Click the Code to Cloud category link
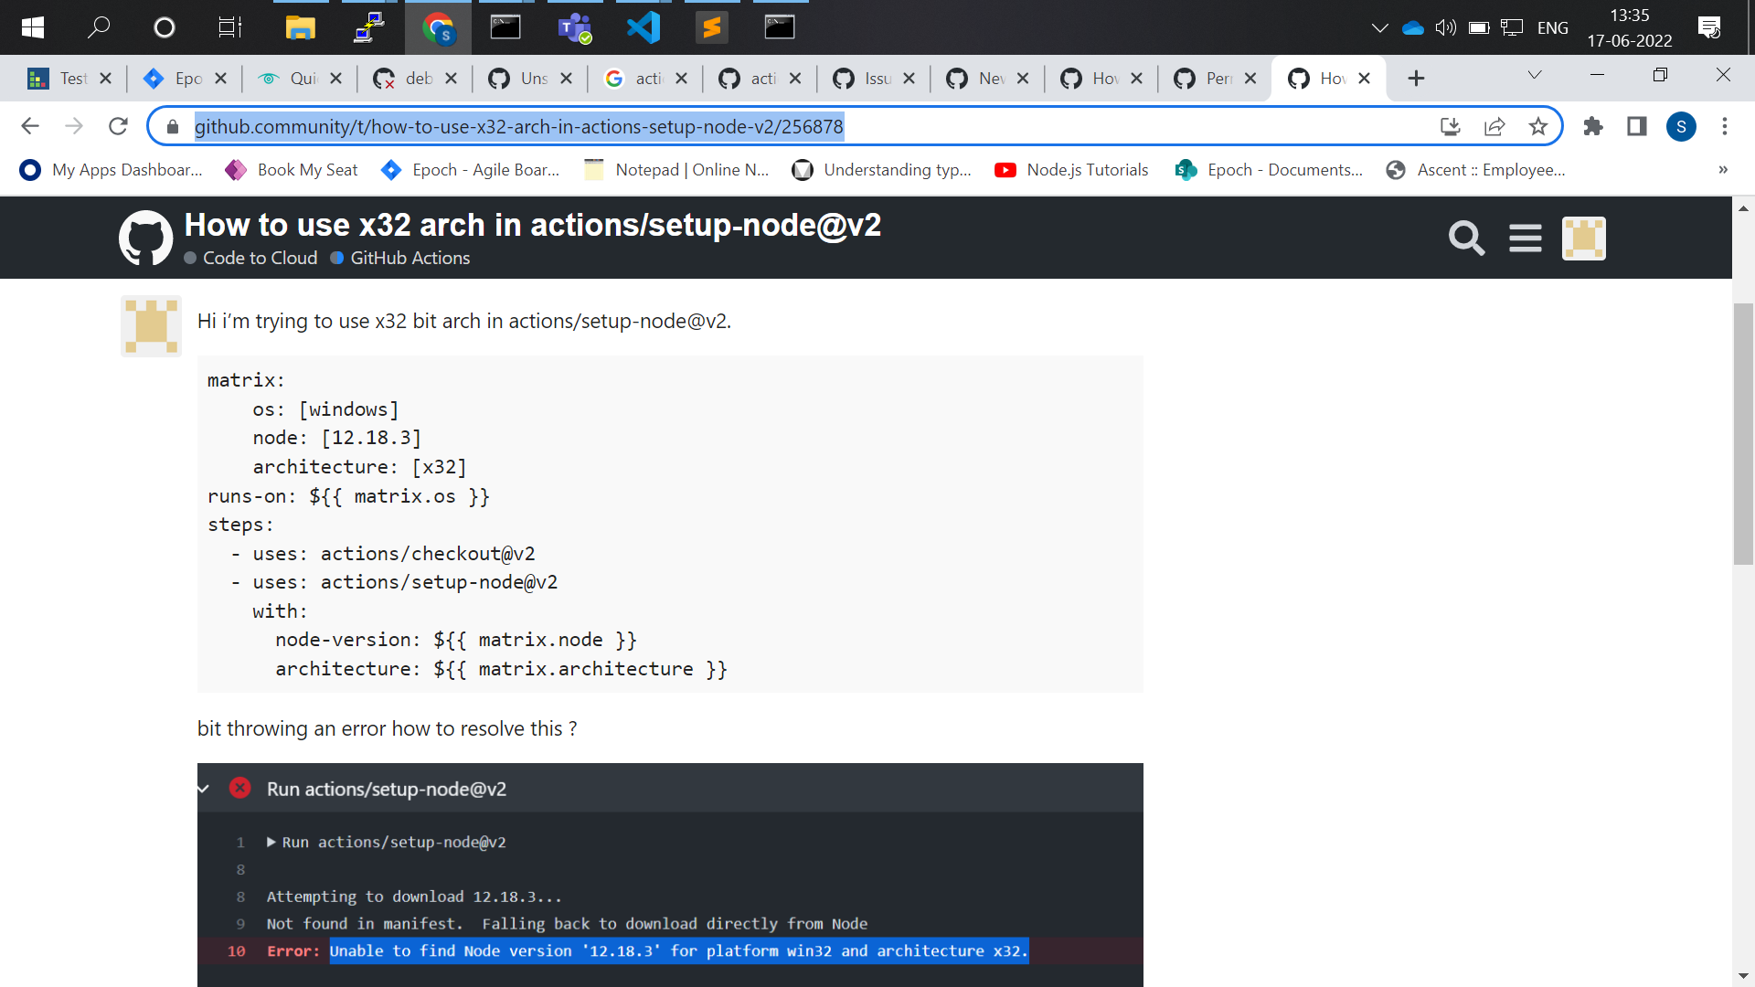Image resolution: width=1755 pixels, height=987 pixels. (261, 258)
